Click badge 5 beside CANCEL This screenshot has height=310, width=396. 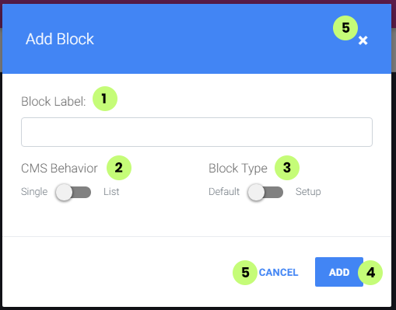[245, 273]
